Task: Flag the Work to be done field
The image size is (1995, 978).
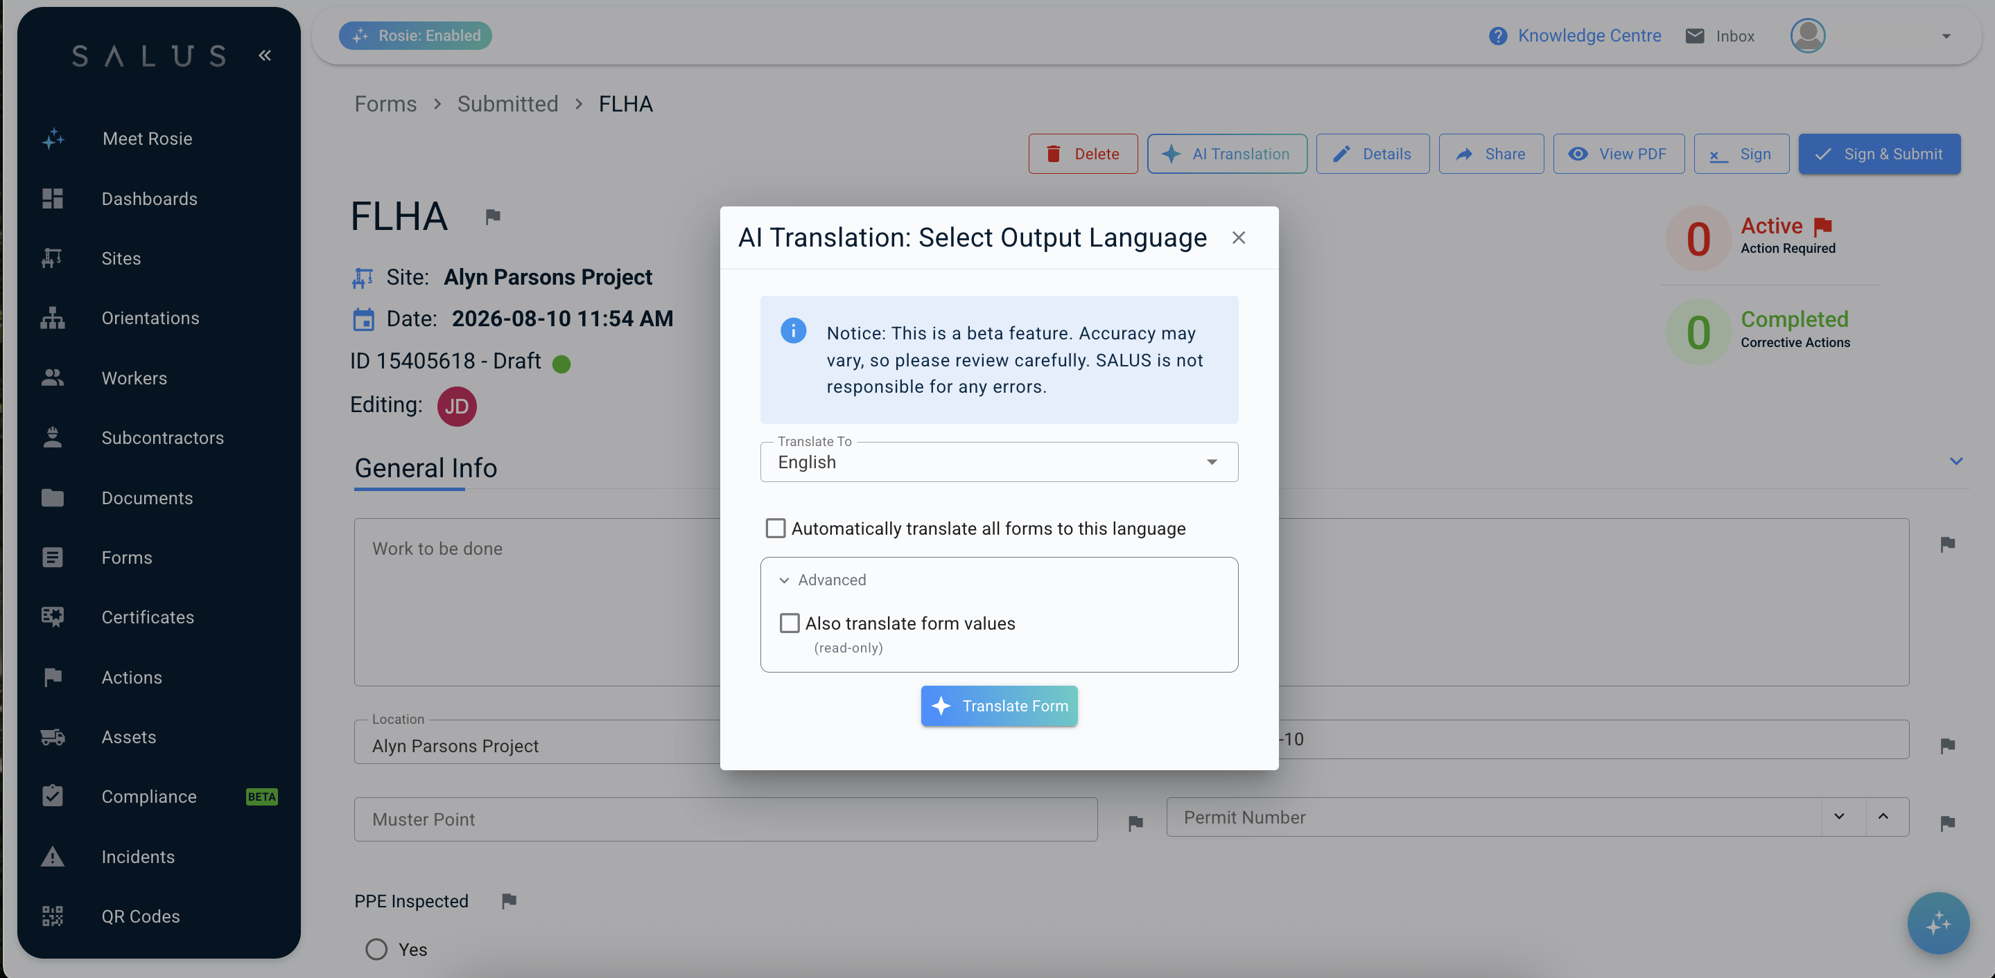Action: click(1948, 544)
